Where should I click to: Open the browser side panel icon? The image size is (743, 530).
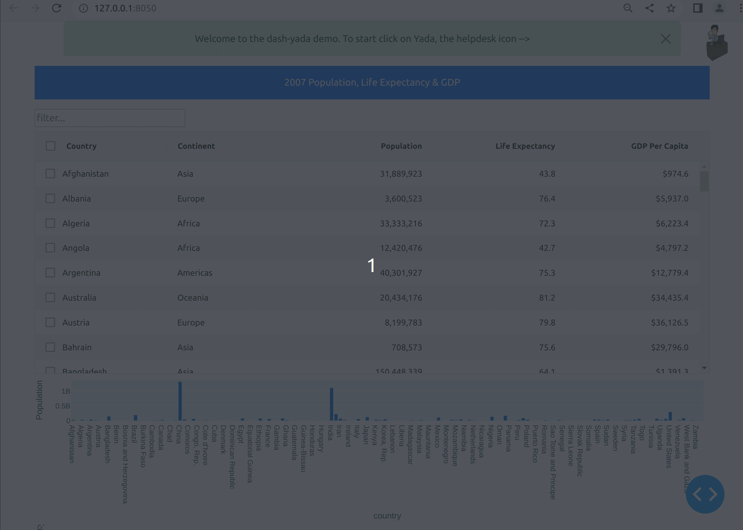tap(698, 8)
